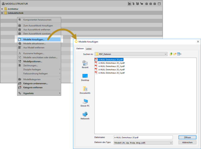Select file A-NULL Demohaus 20.pdf
The image size is (201, 149).
[109, 60]
